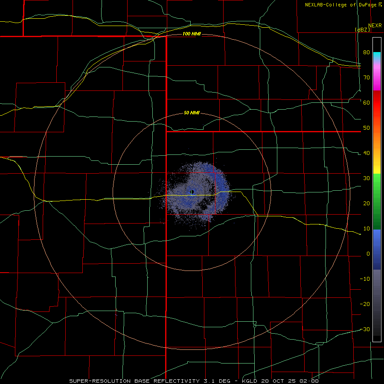The image size is (384, 384).
Task: Click the 100 NMI range ring label
Action: [192, 34]
